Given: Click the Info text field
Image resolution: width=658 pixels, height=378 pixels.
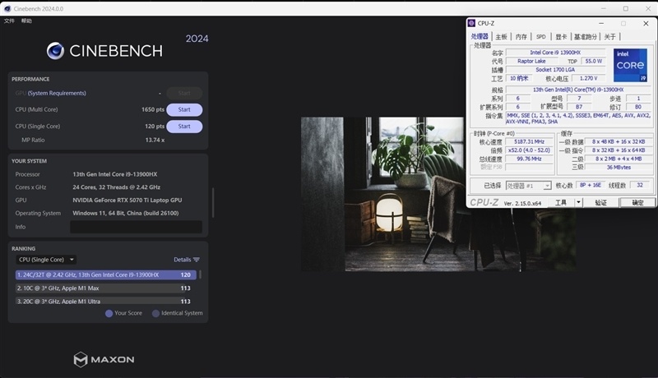Looking at the screenshot, I should (136, 227).
